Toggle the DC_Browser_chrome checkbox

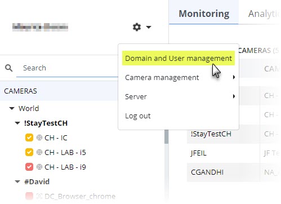pos(29,196)
